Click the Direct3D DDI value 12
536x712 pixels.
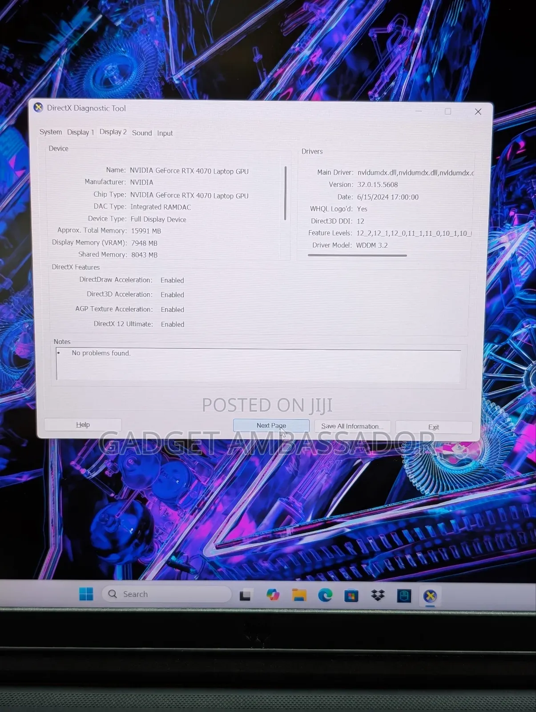tap(360, 221)
